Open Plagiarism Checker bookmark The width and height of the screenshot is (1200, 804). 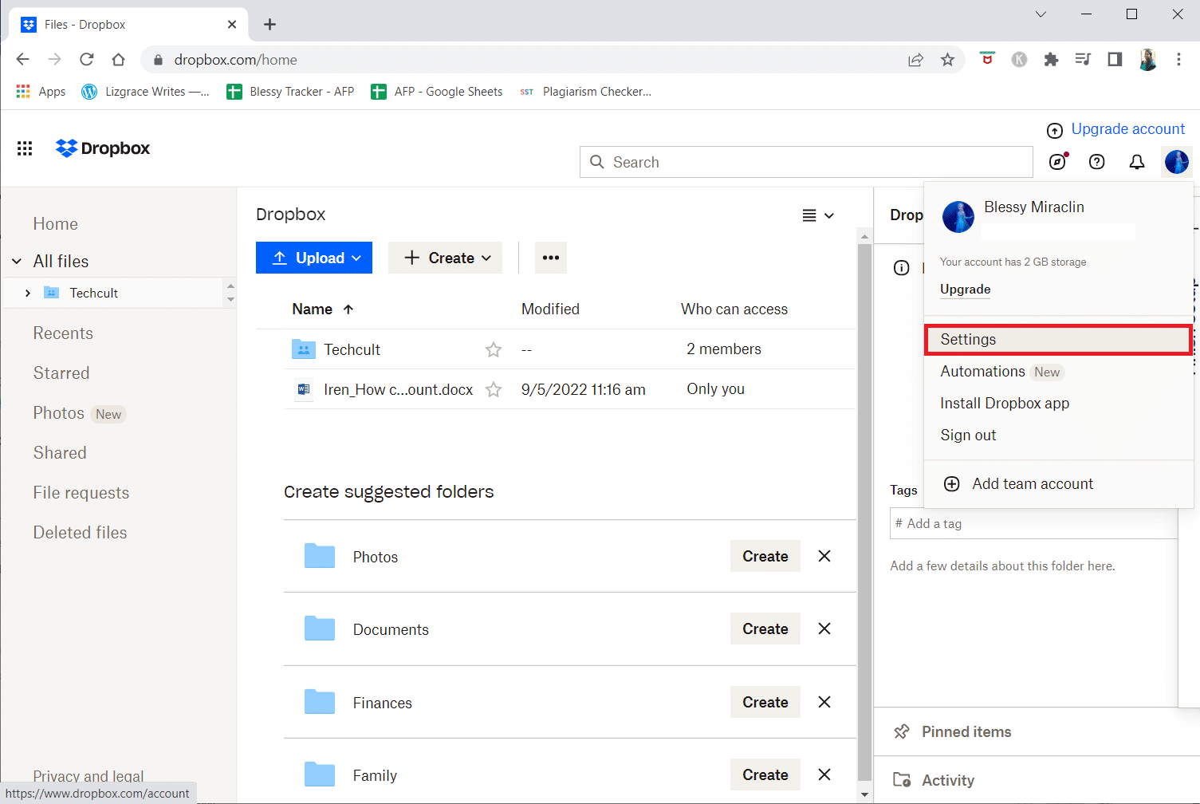click(585, 92)
